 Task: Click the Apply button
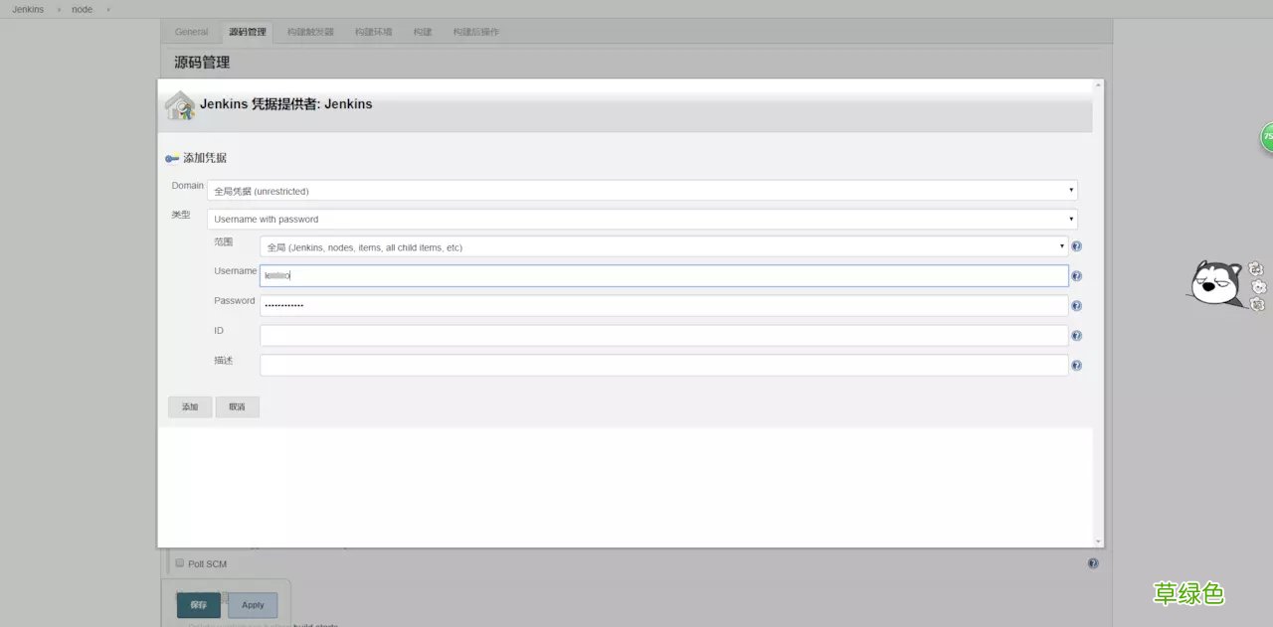point(253,604)
